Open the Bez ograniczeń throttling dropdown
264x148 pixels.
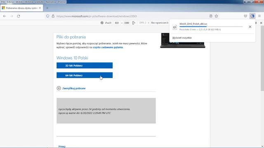point(160,23)
